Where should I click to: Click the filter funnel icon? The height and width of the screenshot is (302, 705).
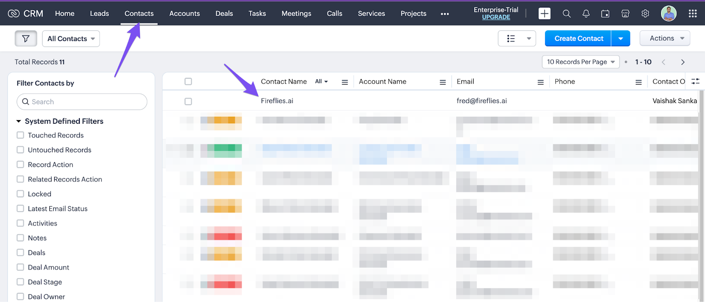tap(26, 39)
